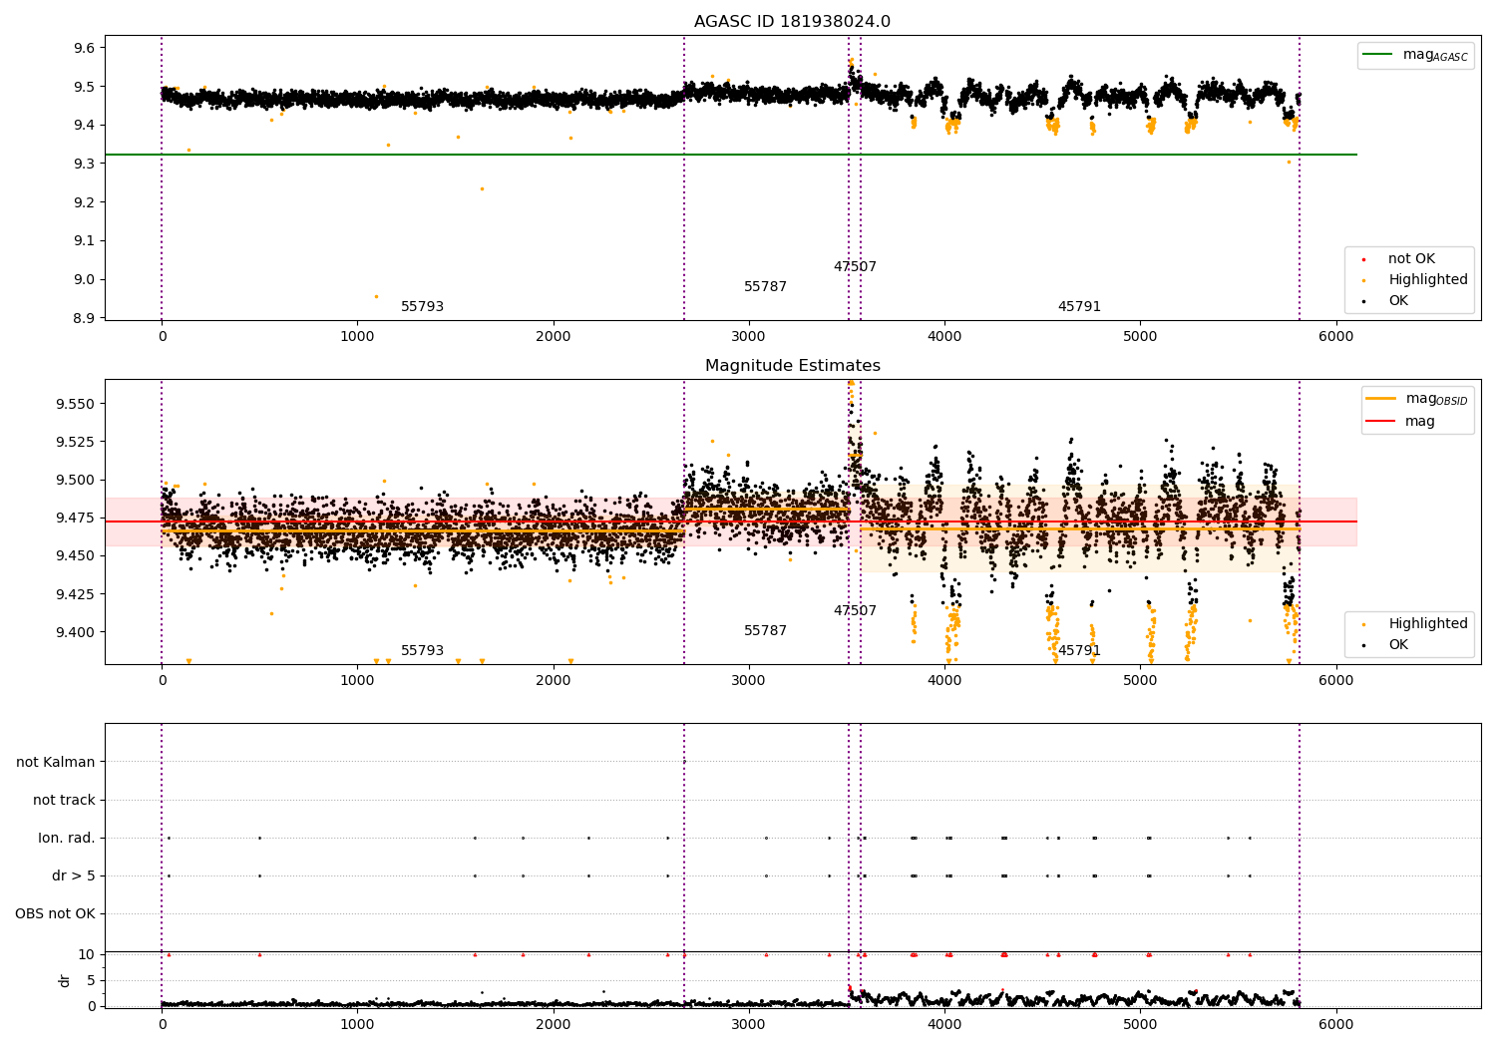This screenshot has height=1047, width=1496.
Task: Click obsid label 45791 in Magnitude Estimates plot
Action: click(x=1079, y=651)
